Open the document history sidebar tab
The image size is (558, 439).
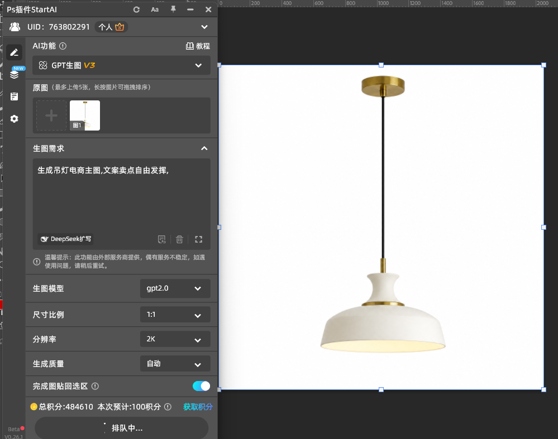(x=14, y=97)
